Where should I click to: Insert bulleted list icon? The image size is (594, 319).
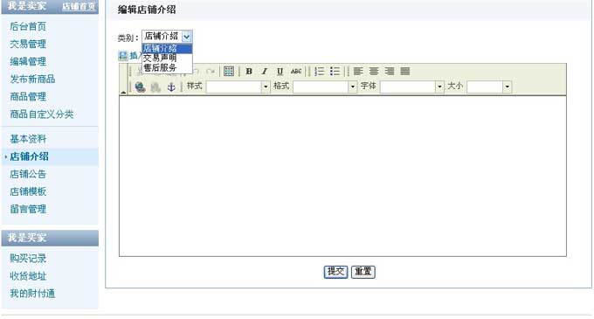click(335, 71)
